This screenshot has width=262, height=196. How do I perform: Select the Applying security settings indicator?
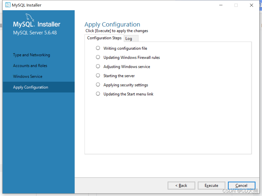[x=98, y=85]
